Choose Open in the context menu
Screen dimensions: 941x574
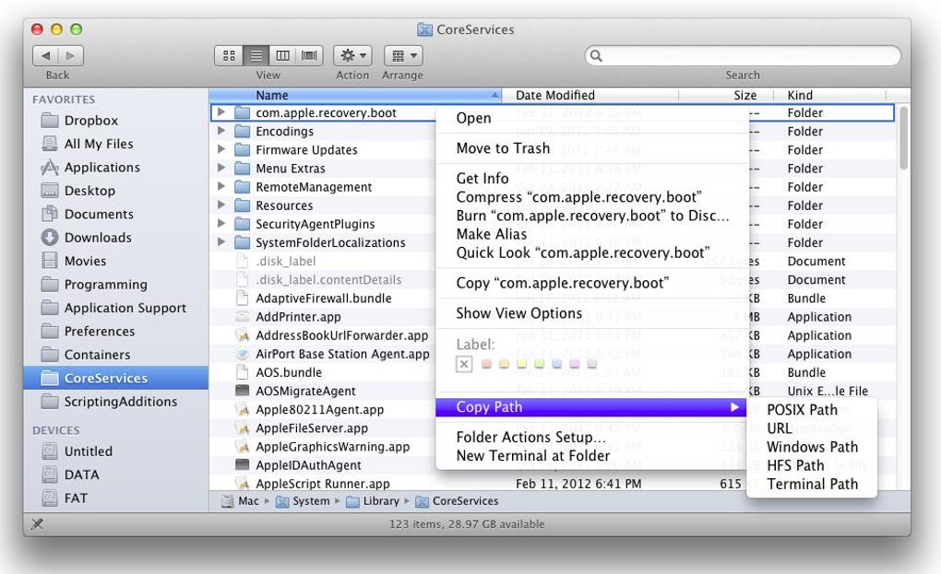591,118
